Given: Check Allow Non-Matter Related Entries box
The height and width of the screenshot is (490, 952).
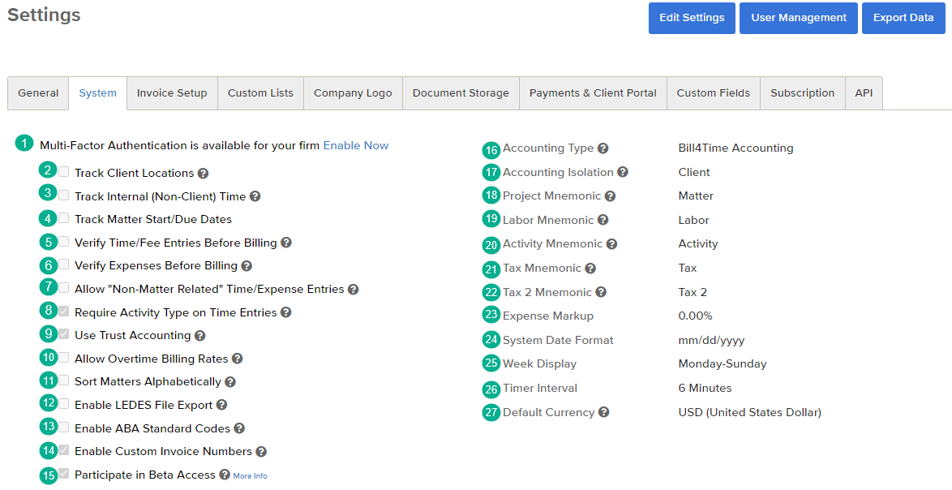Looking at the screenshot, I should click(x=64, y=287).
